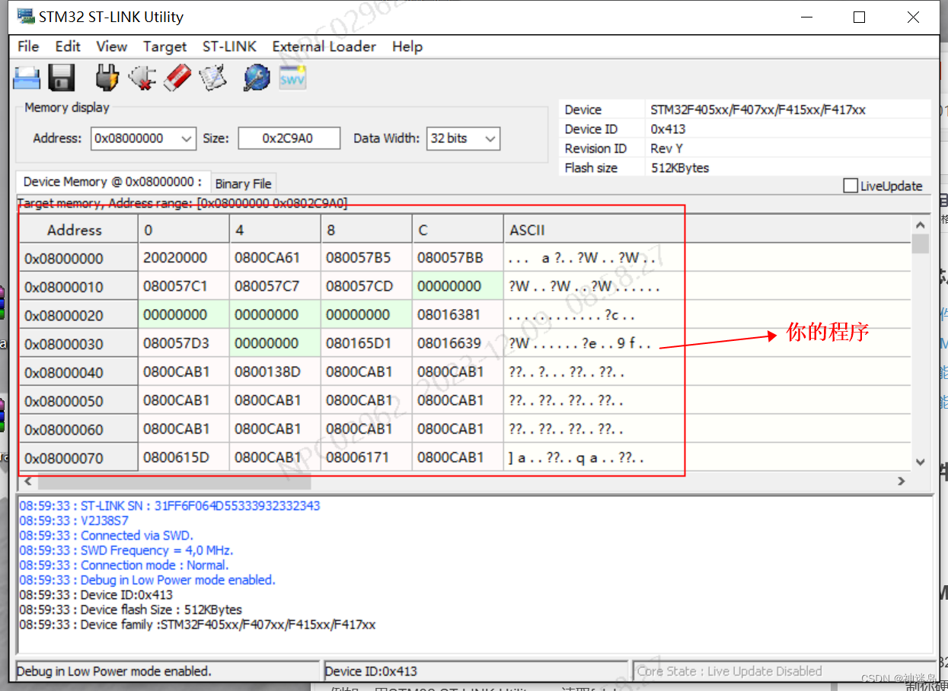Click the Disconnect from target icon

click(142, 78)
